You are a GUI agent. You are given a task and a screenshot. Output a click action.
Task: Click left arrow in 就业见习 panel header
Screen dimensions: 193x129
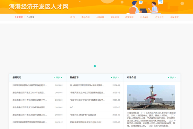pyautogui.click(x=112, y=77)
